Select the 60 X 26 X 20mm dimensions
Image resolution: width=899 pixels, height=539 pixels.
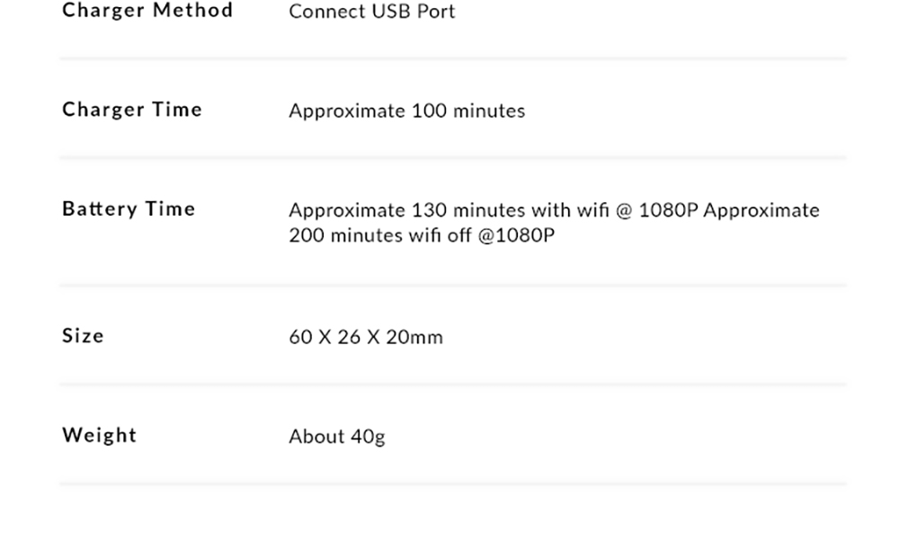(366, 337)
